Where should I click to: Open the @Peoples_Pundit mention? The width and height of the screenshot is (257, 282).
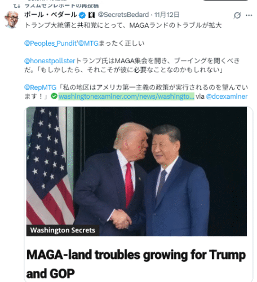[x=51, y=43]
